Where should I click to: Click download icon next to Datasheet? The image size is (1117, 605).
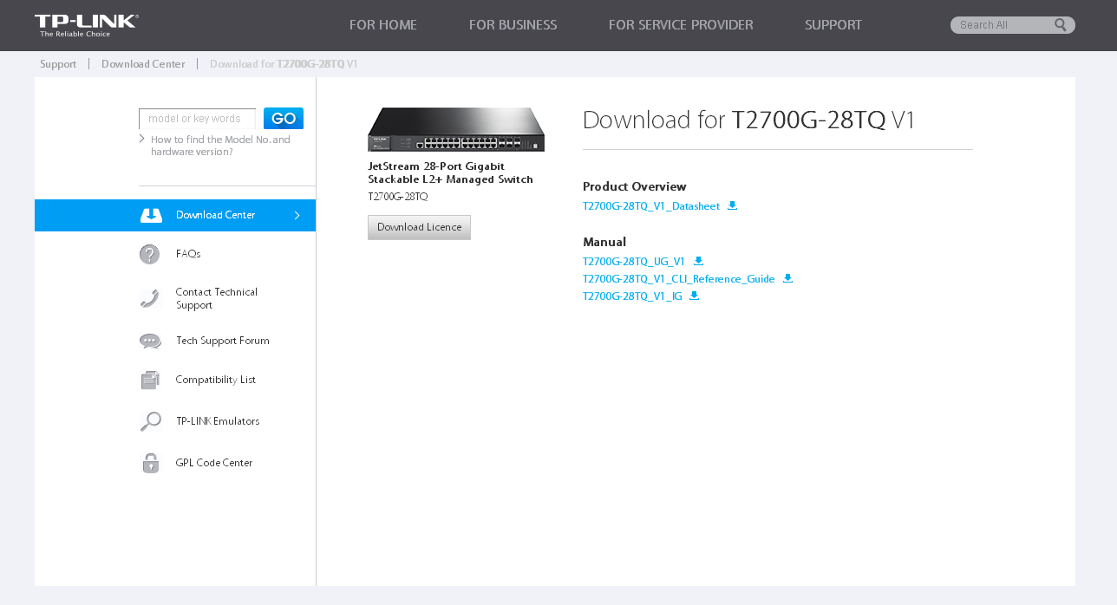point(732,205)
